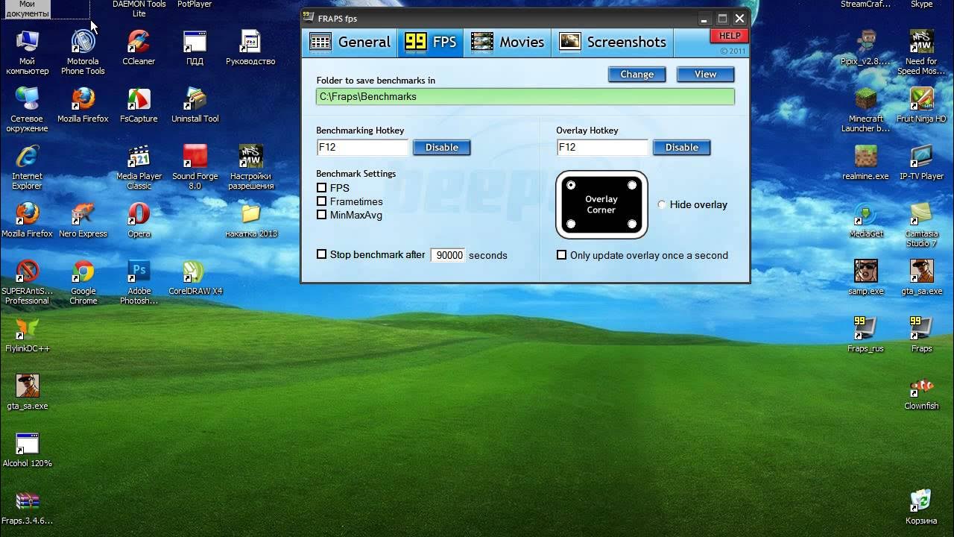
Task: Click the Overlay Hotkey F12 field
Action: [603, 147]
